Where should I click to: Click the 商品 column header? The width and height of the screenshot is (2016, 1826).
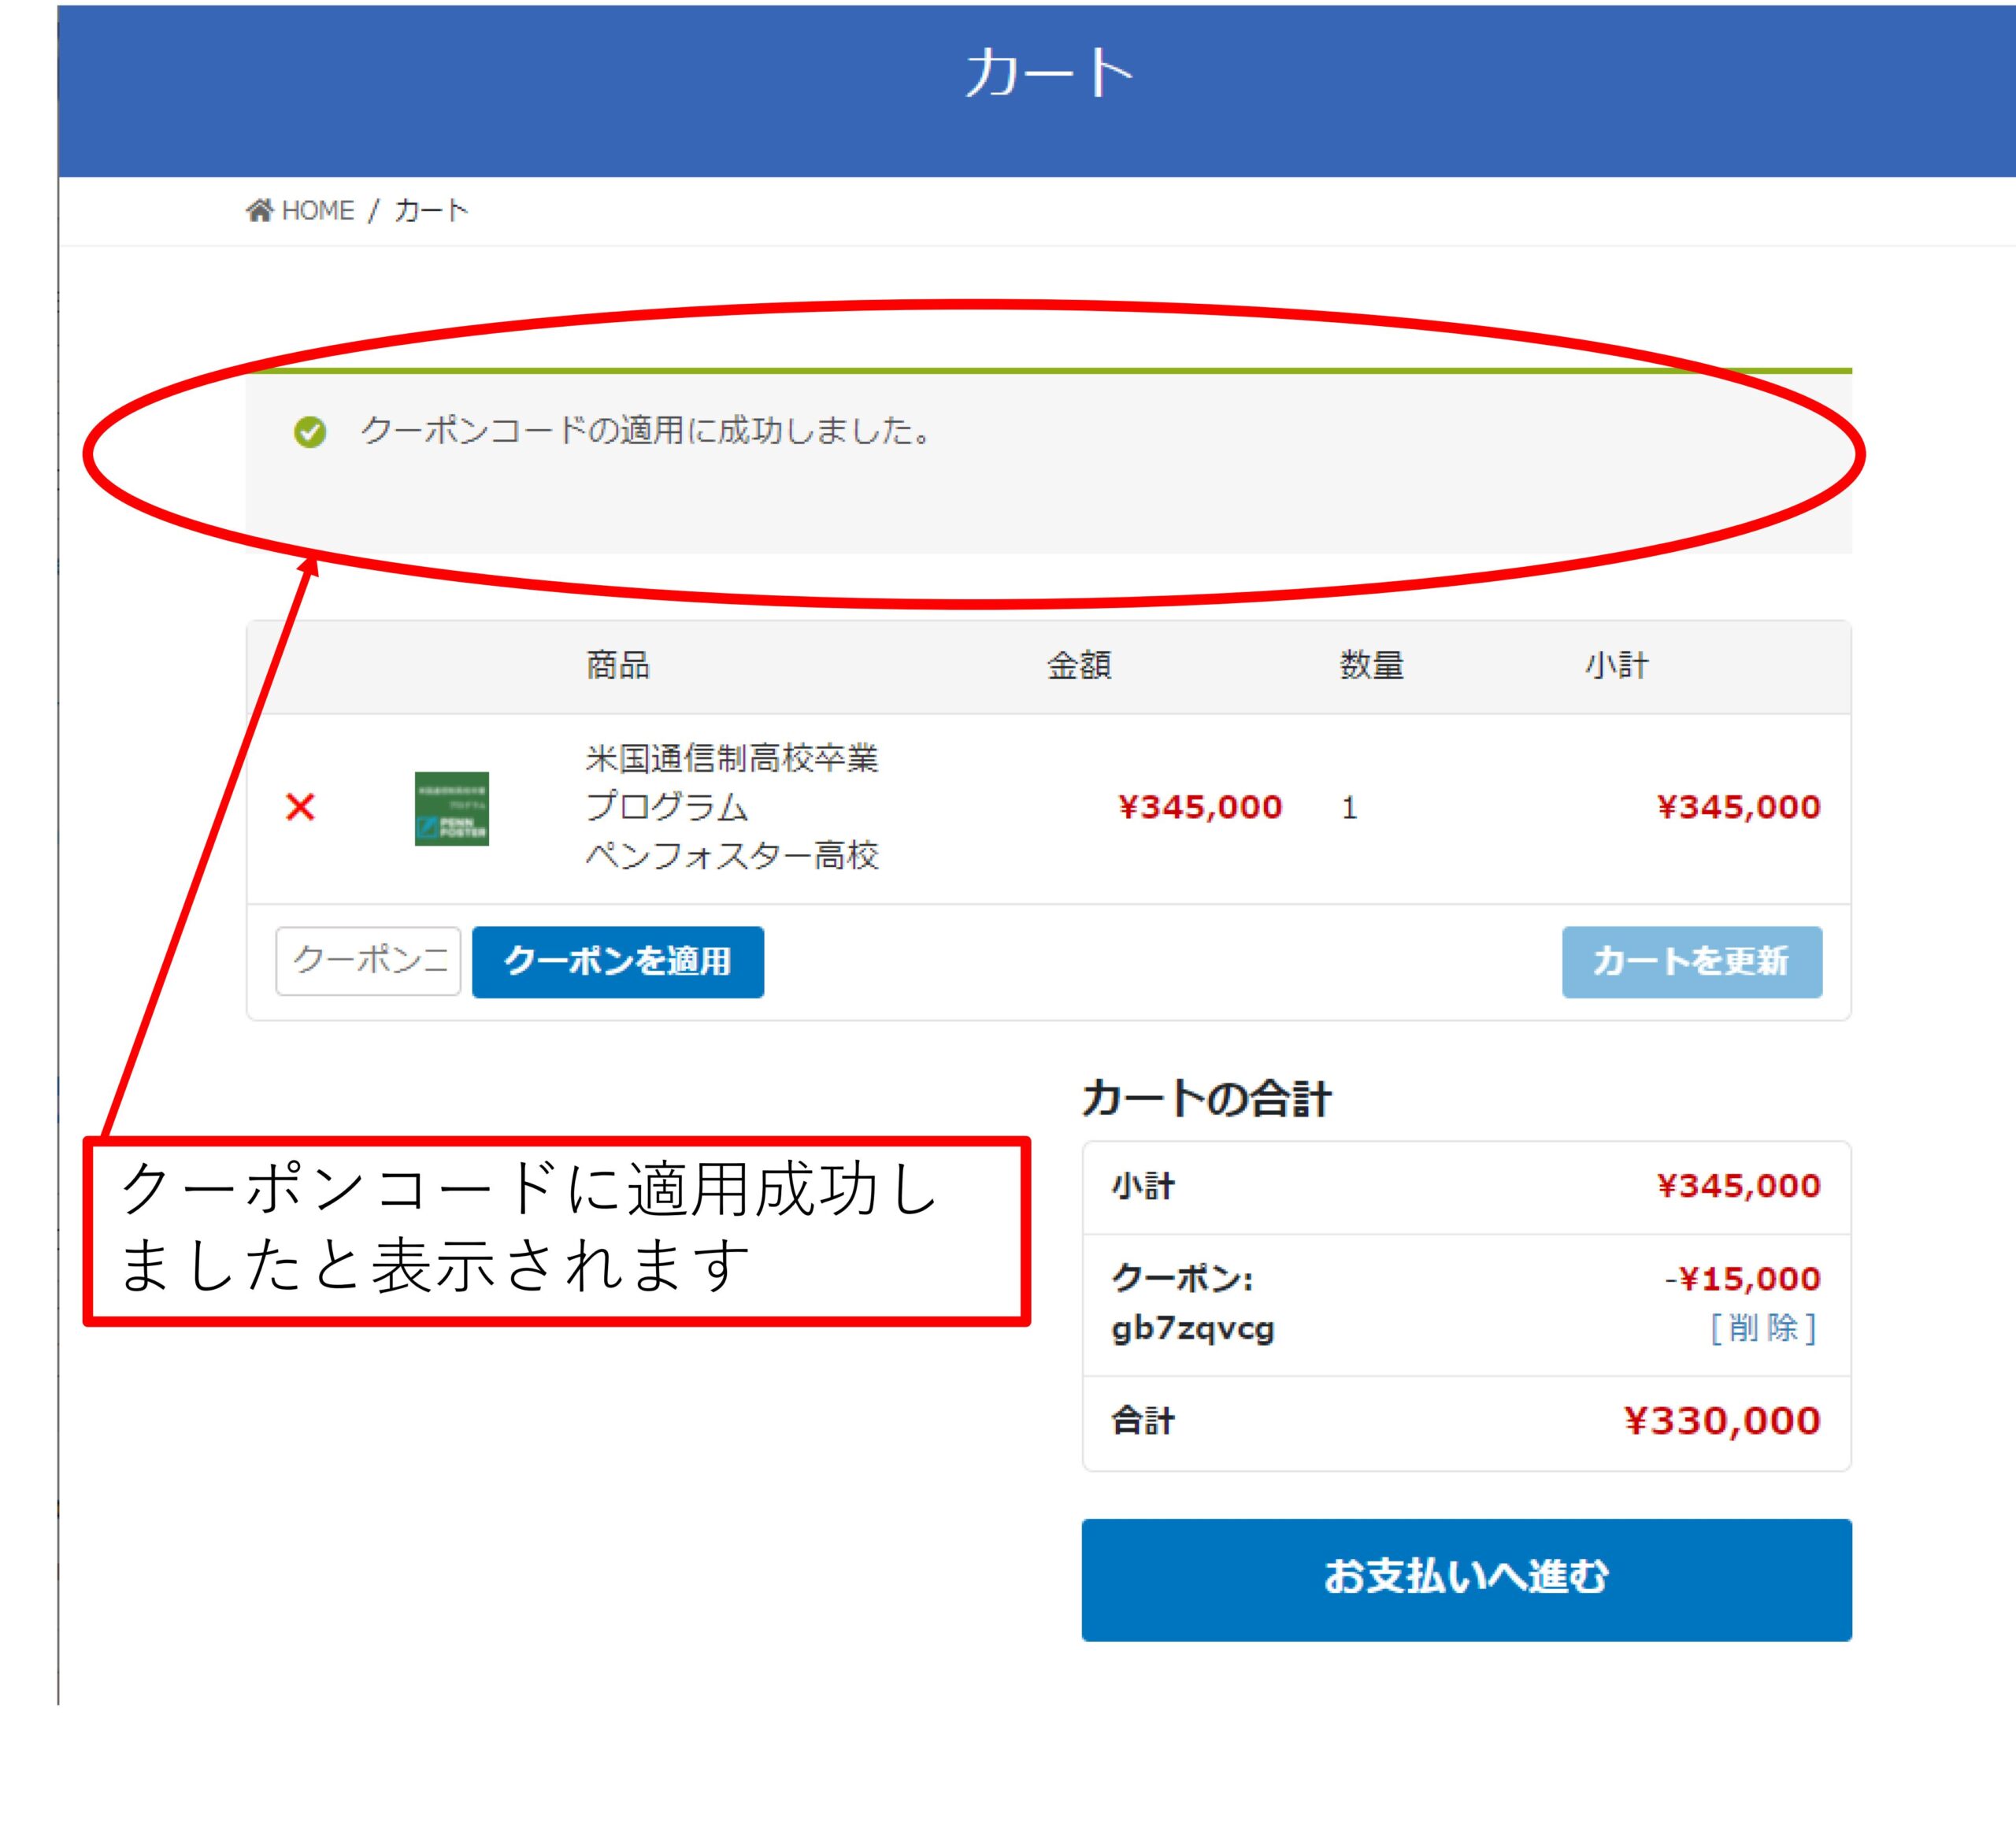coord(617,665)
